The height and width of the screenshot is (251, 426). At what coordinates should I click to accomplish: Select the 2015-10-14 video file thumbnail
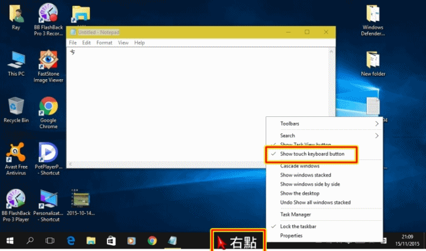[80, 198]
